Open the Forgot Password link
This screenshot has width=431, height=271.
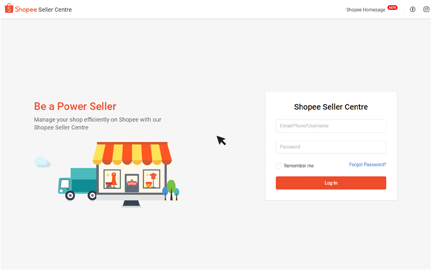(x=368, y=165)
